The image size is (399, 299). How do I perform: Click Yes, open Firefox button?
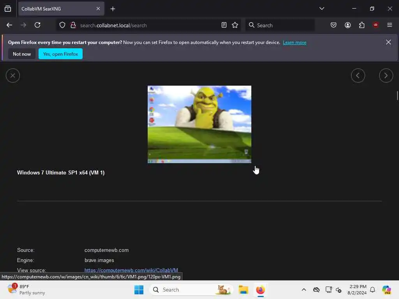tap(60, 54)
